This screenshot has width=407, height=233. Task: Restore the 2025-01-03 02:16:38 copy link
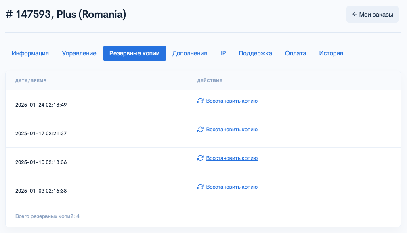(232, 187)
